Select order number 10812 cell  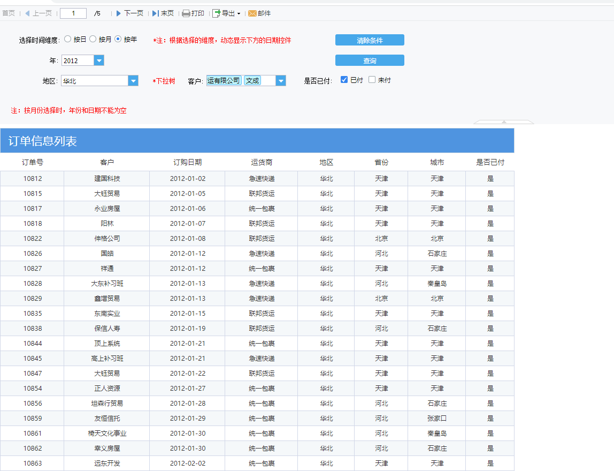coord(33,179)
